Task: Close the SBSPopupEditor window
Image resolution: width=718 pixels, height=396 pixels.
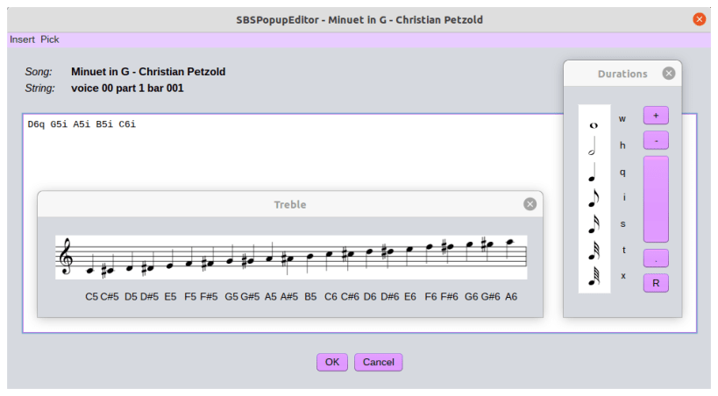Action: pos(699,19)
